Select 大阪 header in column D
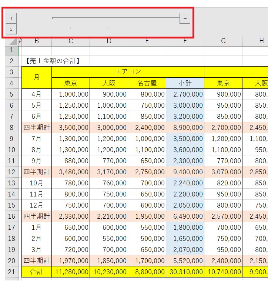The height and width of the screenshot is (286, 268). pyautogui.click(x=109, y=83)
